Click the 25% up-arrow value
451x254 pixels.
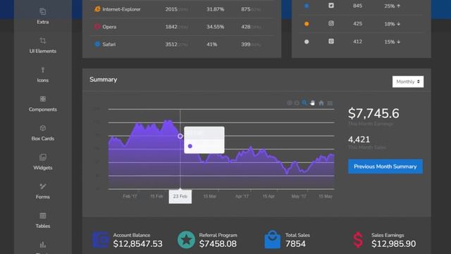click(393, 6)
